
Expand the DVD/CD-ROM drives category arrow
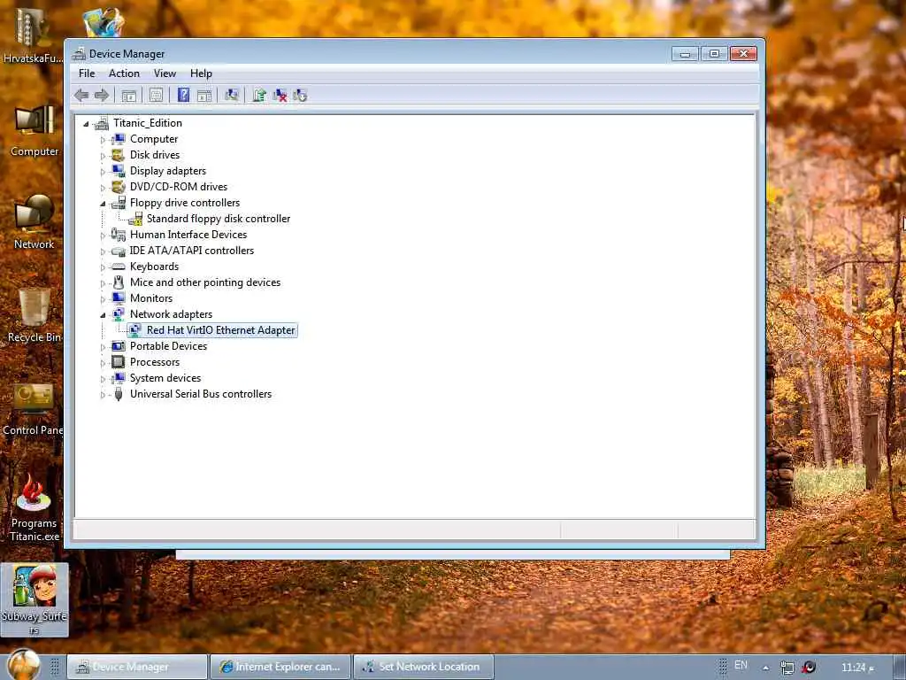click(x=103, y=188)
